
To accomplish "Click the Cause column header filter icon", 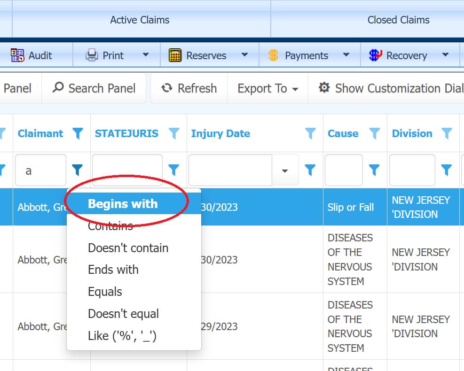I will 374,134.
